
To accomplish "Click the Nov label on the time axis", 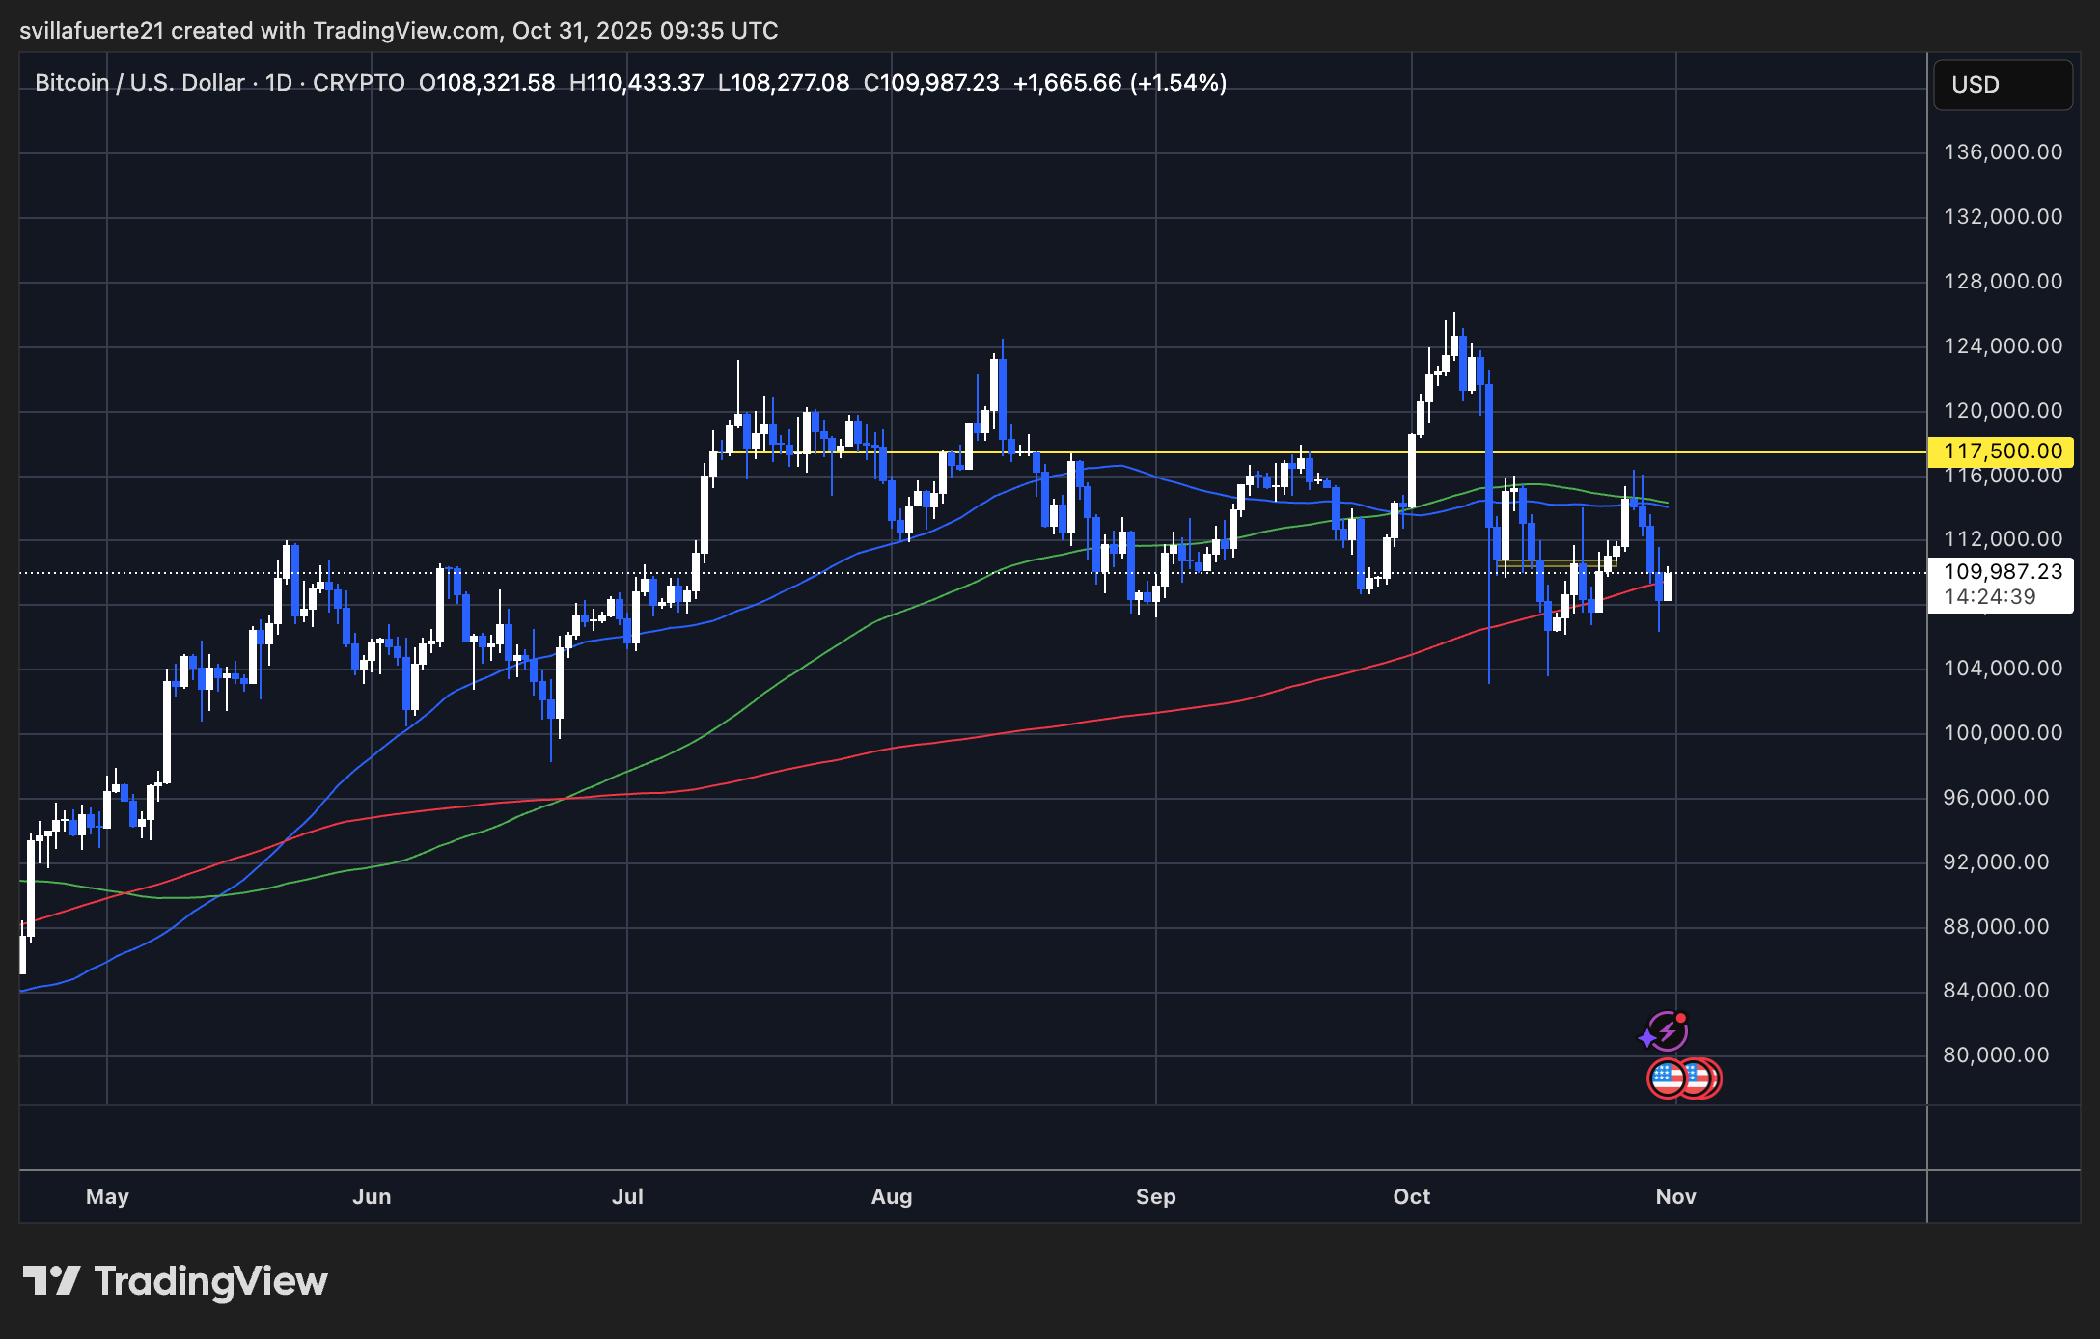I will [1675, 1196].
